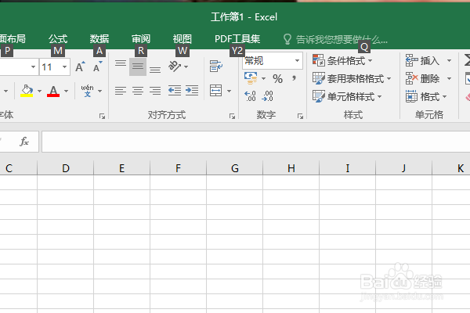This screenshot has width=470, height=313.
Task: Open the font settings dialog launcher
Action: click(x=102, y=117)
